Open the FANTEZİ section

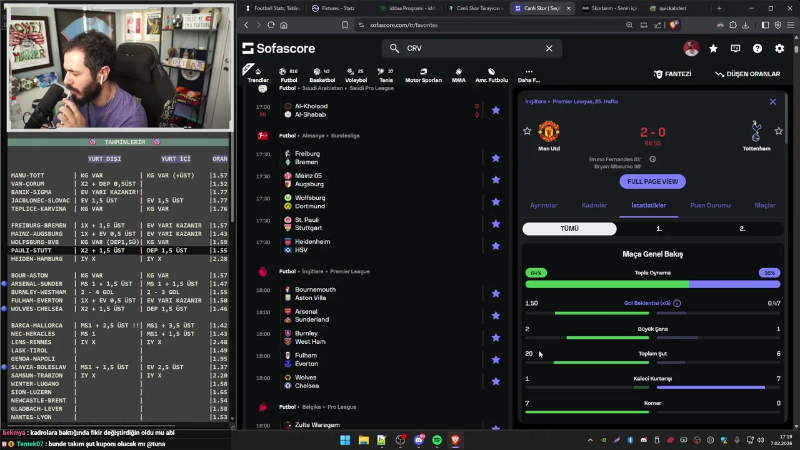(672, 74)
